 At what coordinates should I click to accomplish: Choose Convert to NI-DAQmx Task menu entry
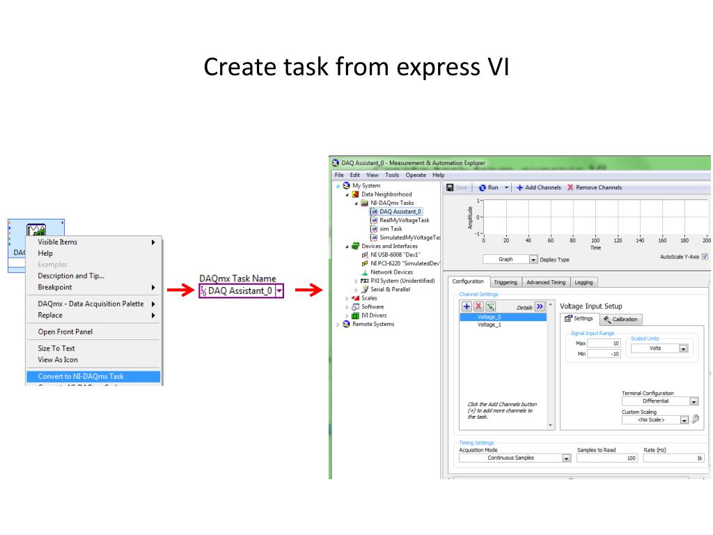coord(93,376)
